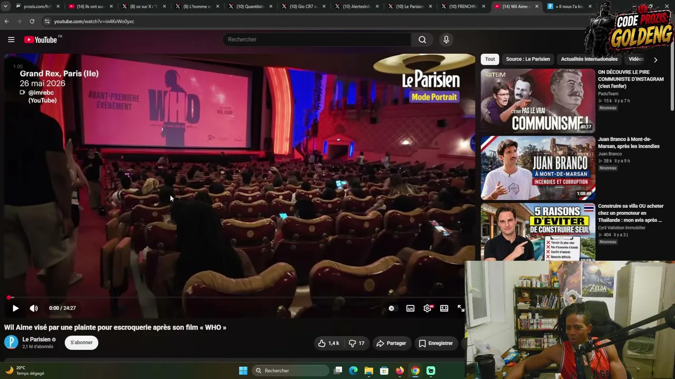
Task: Open Google Chrome from the taskbar
Action: [416, 371]
